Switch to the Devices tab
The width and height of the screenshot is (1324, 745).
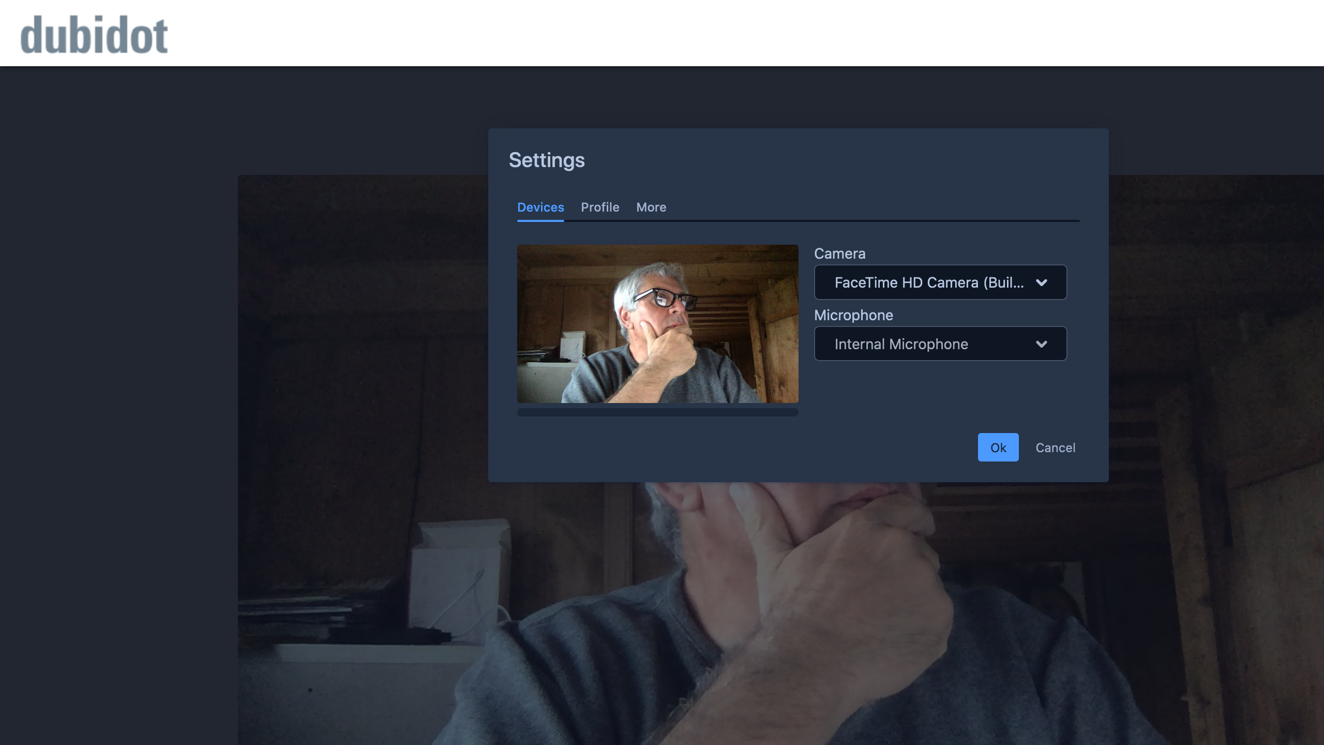point(540,207)
